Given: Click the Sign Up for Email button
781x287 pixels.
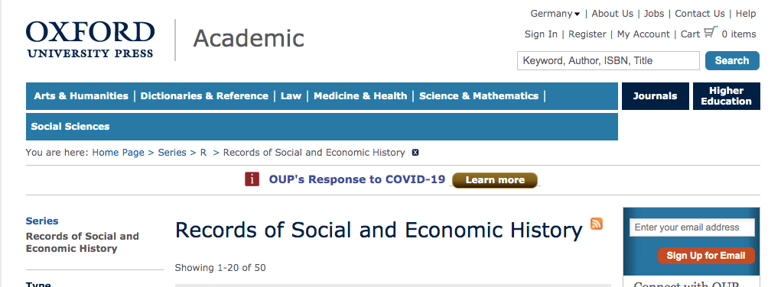Looking at the screenshot, I should coord(706,256).
